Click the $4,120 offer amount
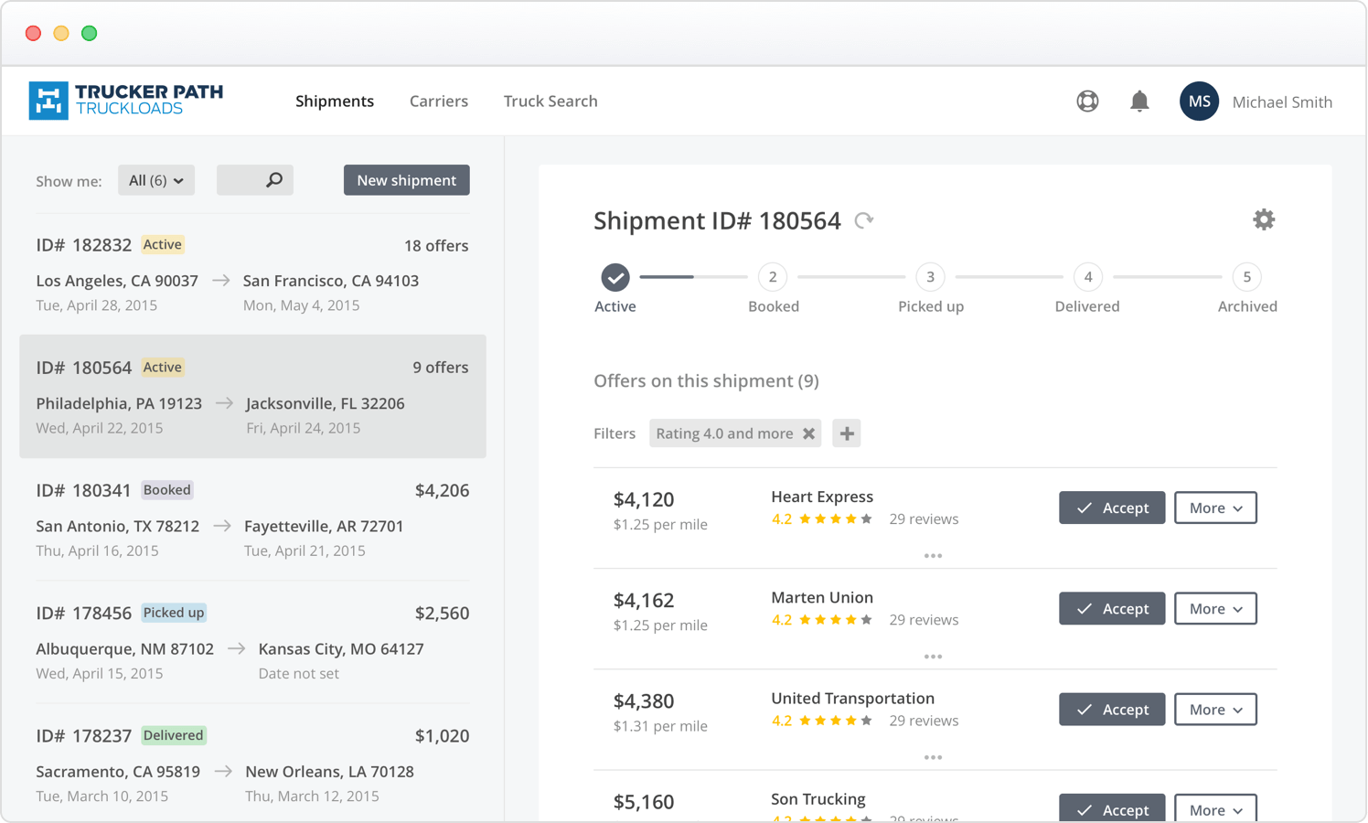Image resolution: width=1368 pixels, height=823 pixels. [644, 499]
